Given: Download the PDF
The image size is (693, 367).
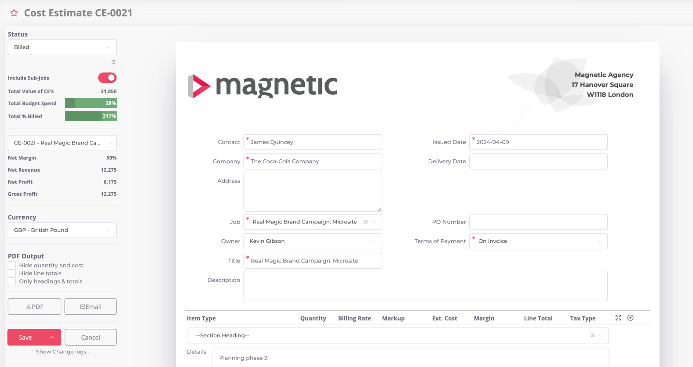Looking at the screenshot, I should pyautogui.click(x=34, y=307).
